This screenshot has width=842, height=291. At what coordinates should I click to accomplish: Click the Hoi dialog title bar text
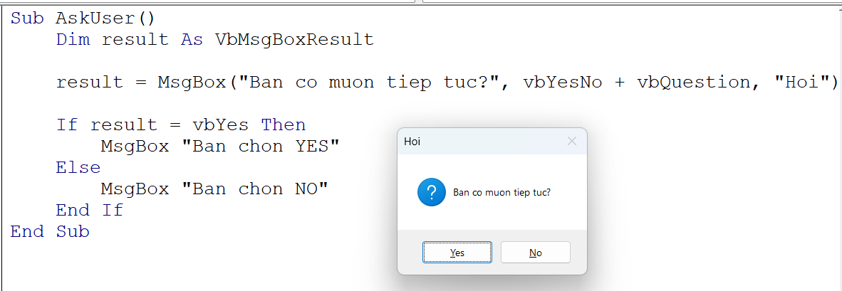(412, 142)
